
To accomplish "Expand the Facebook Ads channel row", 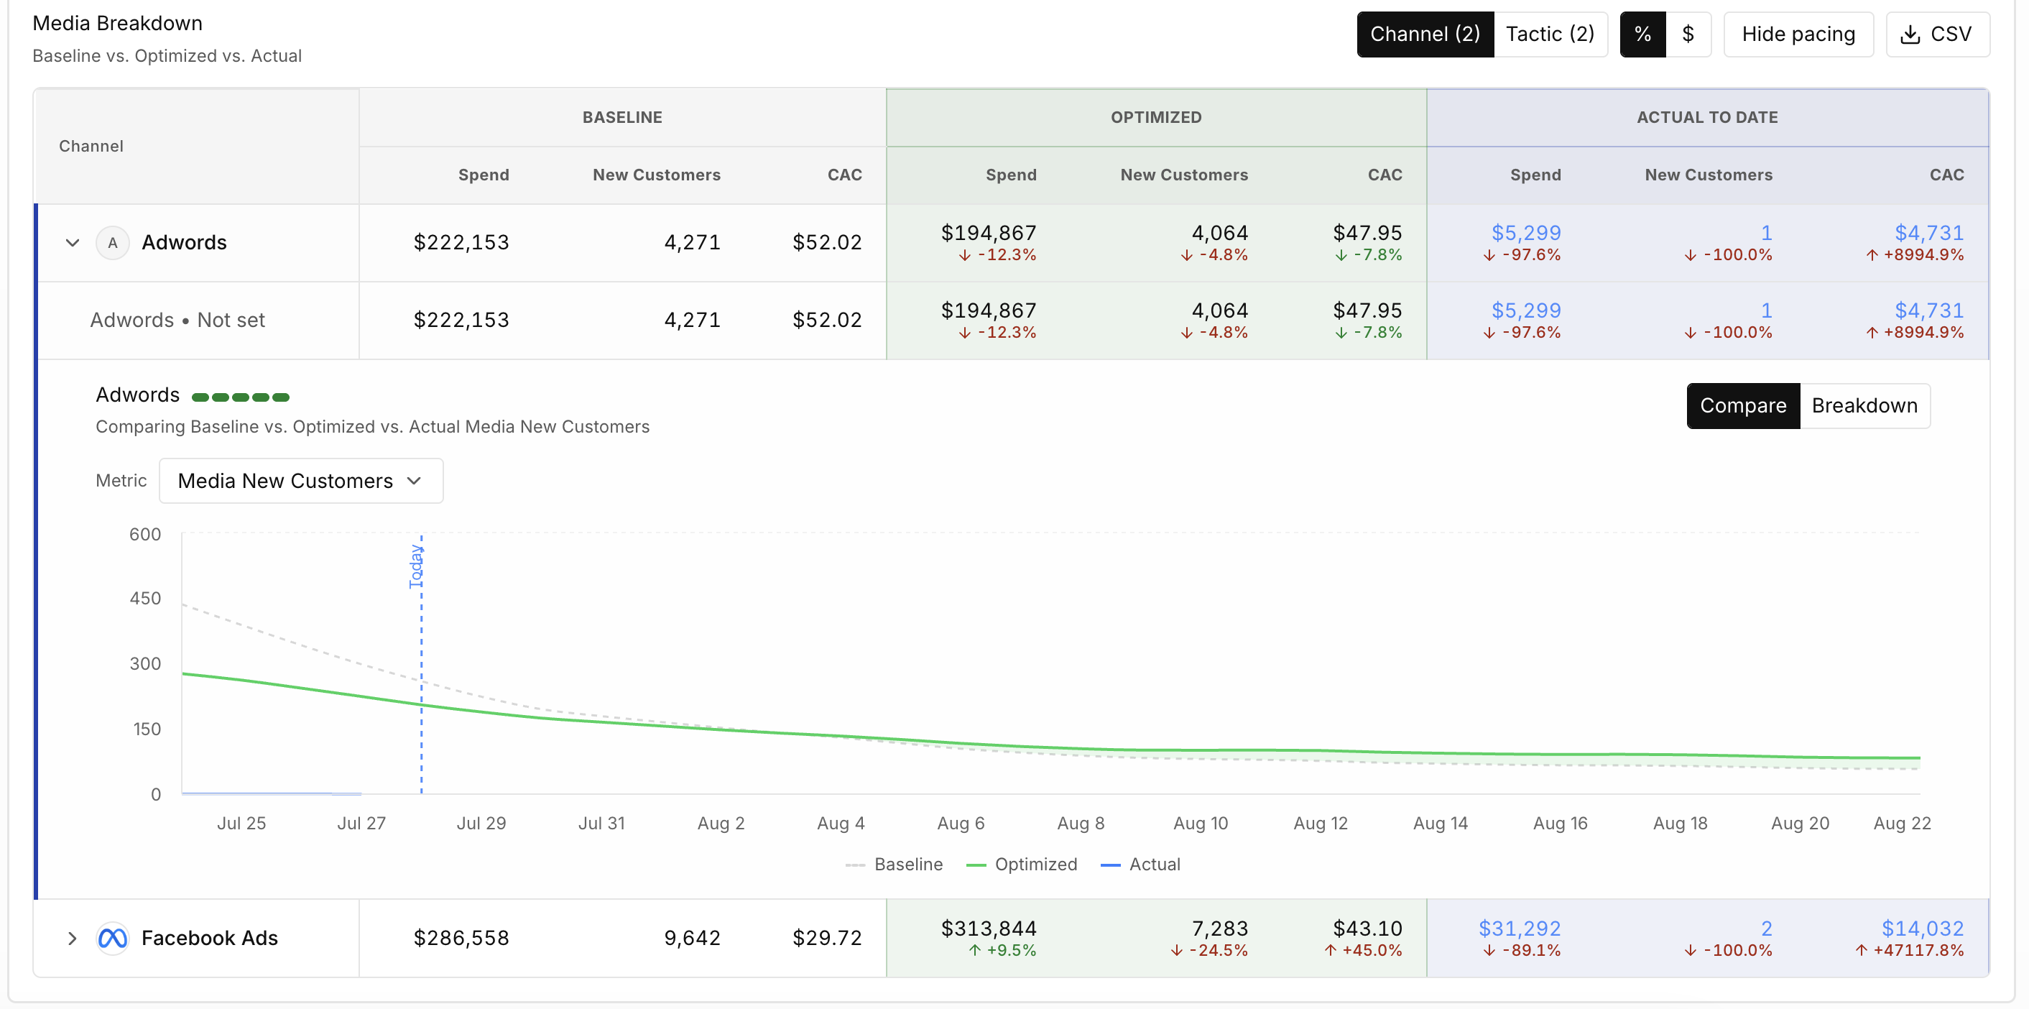I will point(73,938).
